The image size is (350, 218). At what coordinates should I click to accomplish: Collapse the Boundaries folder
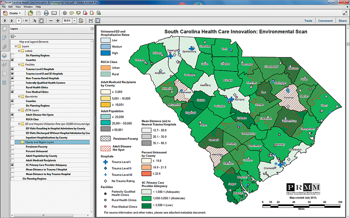[19, 96]
